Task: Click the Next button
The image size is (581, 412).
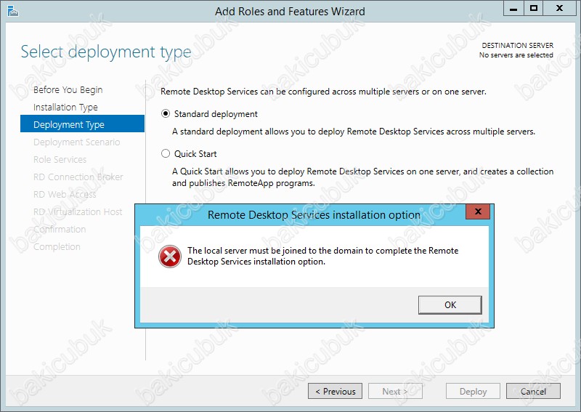Action: 394,391
